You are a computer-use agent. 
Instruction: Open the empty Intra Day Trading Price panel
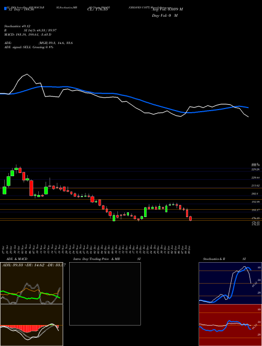coord(105,294)
